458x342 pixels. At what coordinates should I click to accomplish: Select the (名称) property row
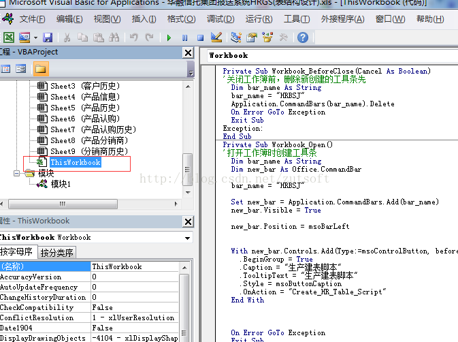(x=89, y=266)
